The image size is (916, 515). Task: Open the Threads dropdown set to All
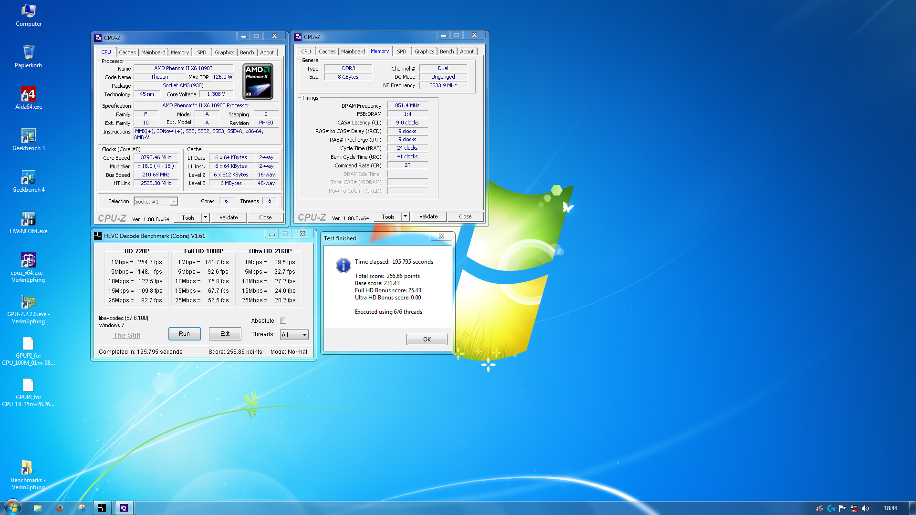click(x=294, y=334)
